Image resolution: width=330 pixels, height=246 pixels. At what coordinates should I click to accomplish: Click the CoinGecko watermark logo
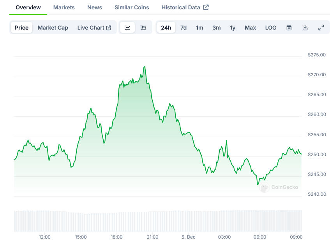(x=279, y=188)
